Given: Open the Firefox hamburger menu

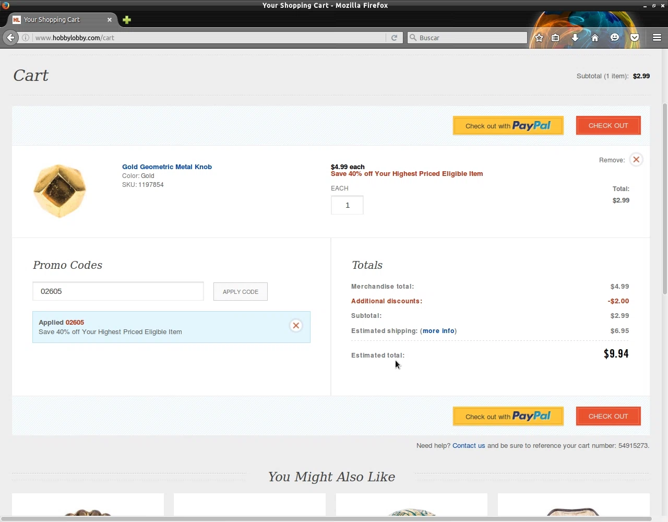Looking at the screenshot, I should pyautogui.click(x=657, y=38).
